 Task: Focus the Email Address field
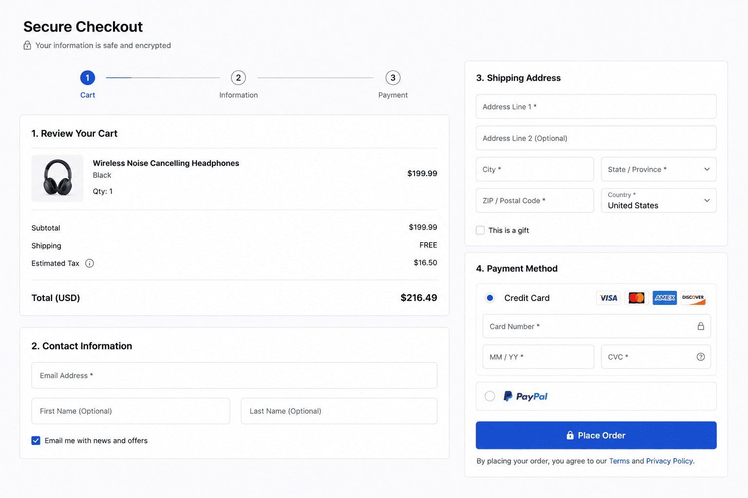point(234,375)
